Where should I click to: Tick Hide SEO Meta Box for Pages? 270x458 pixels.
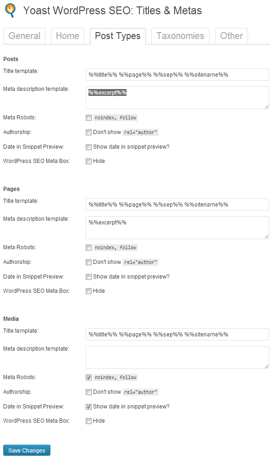click(x=89, y=291)
